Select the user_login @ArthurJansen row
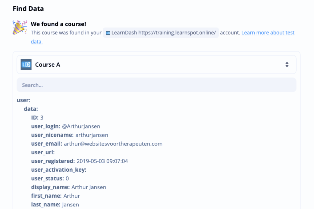Screen dimensions: 314x211 click(66, 126)
